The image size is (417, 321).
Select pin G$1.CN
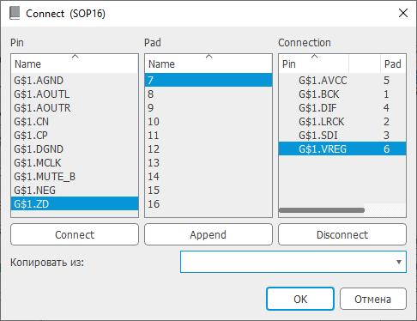point(75,122)
